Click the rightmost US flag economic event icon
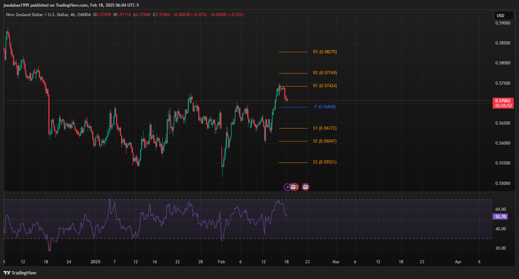Screen dimensions: 519x279 [306, 187]
